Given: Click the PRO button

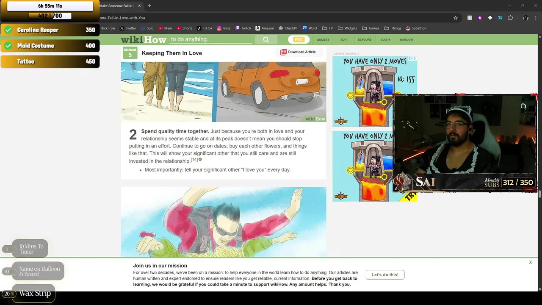Looking at the screenshot, I should tap(299, 39).
